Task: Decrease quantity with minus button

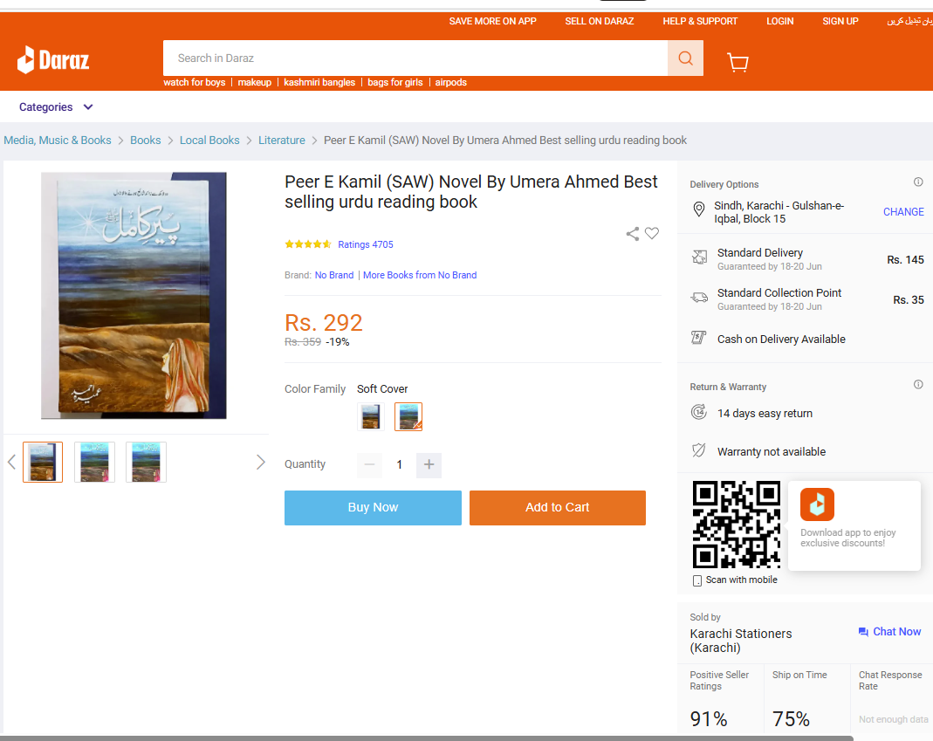Action: [x=369, y=465]
